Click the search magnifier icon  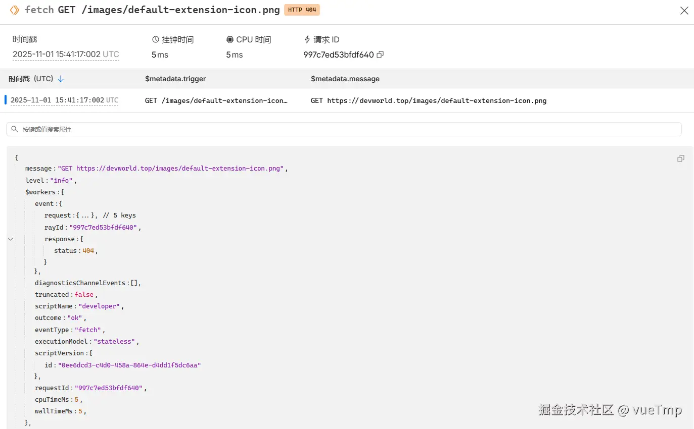pyautogui.click(x=15, y=130)
